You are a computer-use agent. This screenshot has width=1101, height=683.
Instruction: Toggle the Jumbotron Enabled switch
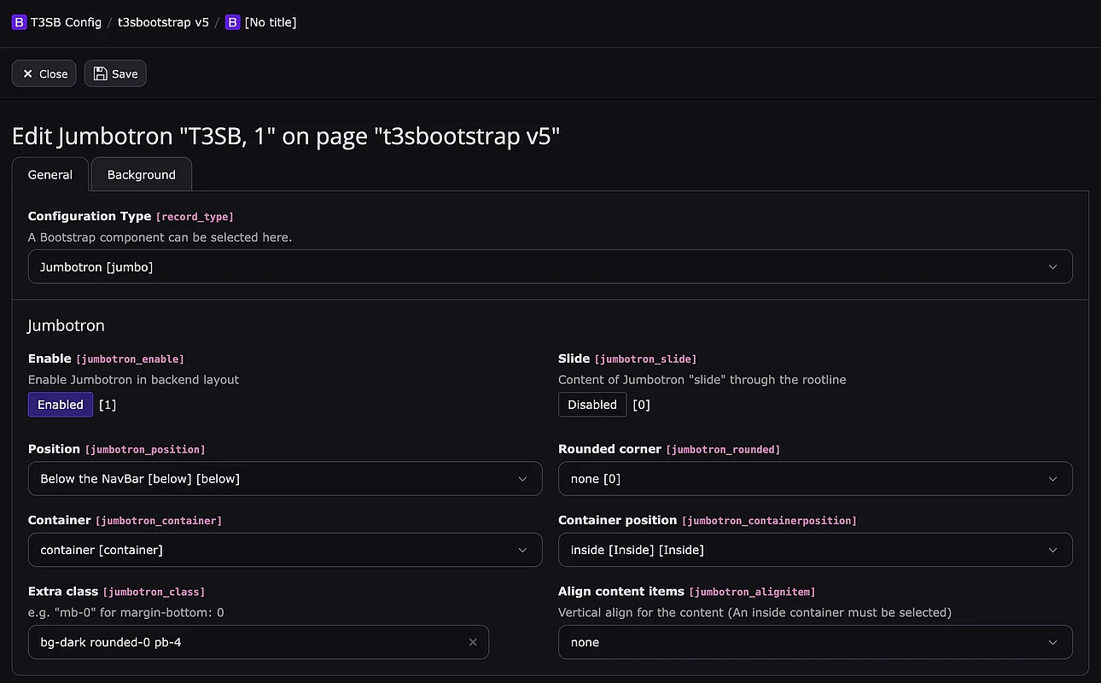[x=61, y=405]
